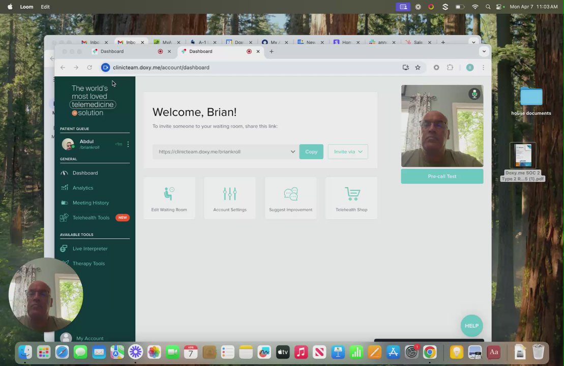Toggle the microphone icon on video preview
The height and width of the screenshot is (366, 564).
coord(474,94)
